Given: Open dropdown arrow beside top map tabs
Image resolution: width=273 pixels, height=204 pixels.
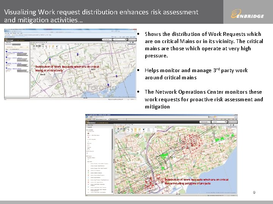Looking at the screenshot, I should (47, 42).
